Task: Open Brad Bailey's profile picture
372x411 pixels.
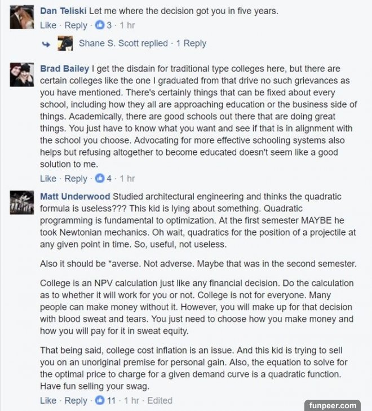Action: 22,75
